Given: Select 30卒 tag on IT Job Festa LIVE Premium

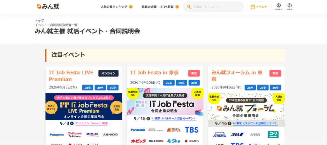Looking at the screenshot, I should pos(113,88).
